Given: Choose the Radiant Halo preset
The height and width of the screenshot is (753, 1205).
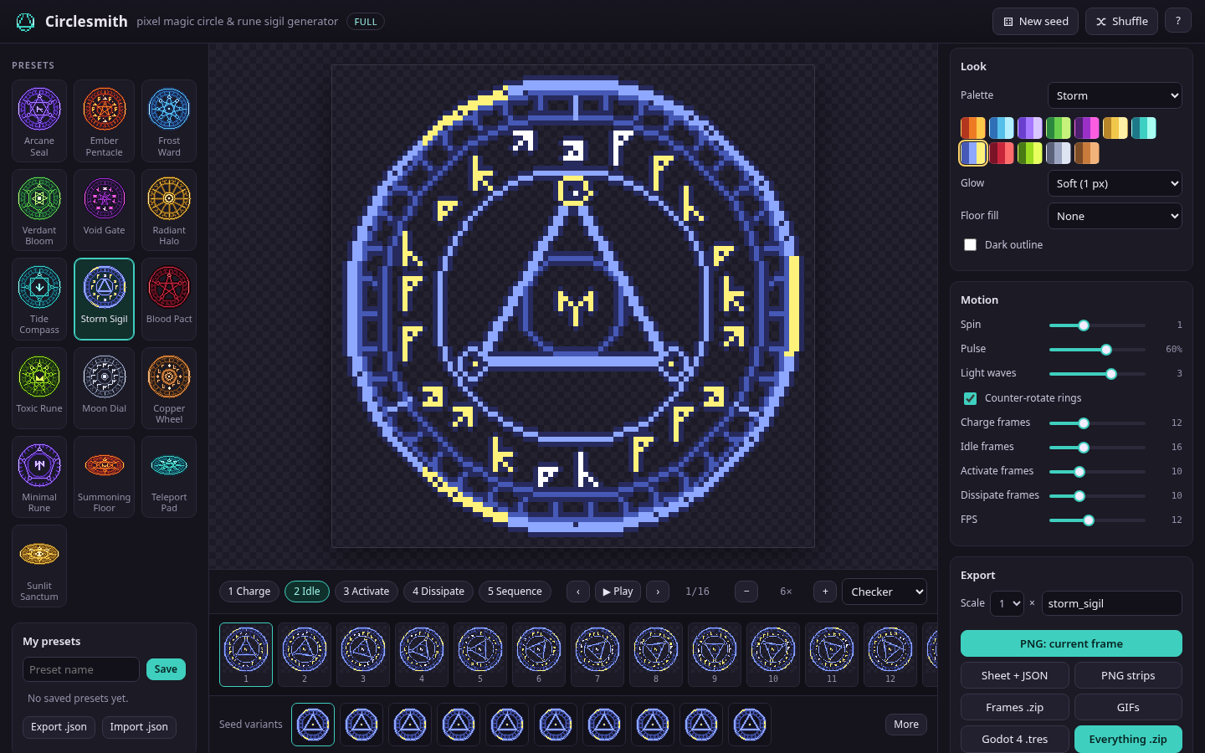Looking at the screenshot, I should coord(169,210).
